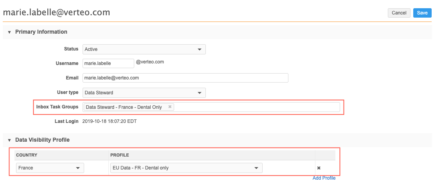The width and height of the screenshot is (434, 182).
Task: Select the Data Steward France tag label
Action: tap(124, 107)
